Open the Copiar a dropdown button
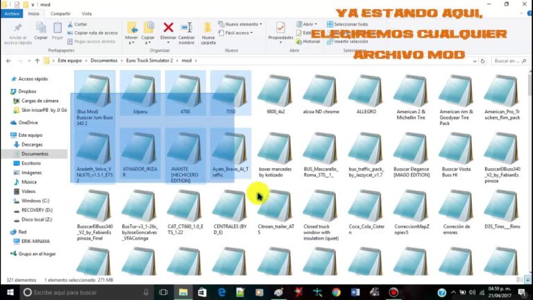 [148, 33]
